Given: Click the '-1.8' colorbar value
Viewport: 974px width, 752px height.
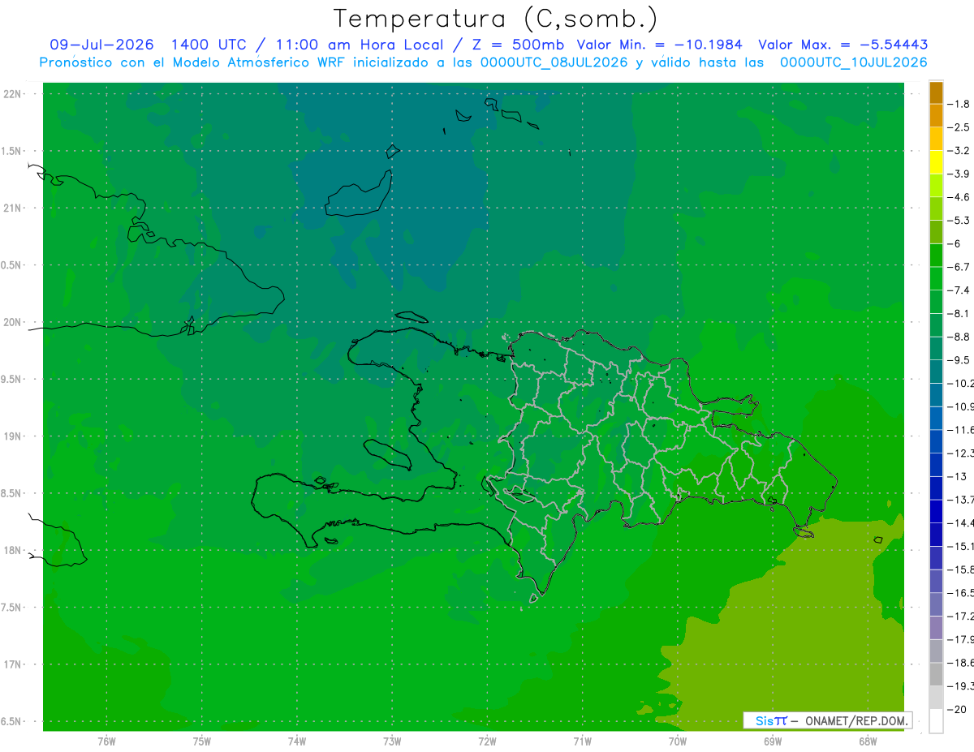Looking at the screenshot, I should coord(959,104).
